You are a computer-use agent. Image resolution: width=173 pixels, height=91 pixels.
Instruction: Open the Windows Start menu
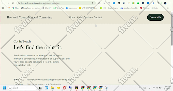pos(4,88)
